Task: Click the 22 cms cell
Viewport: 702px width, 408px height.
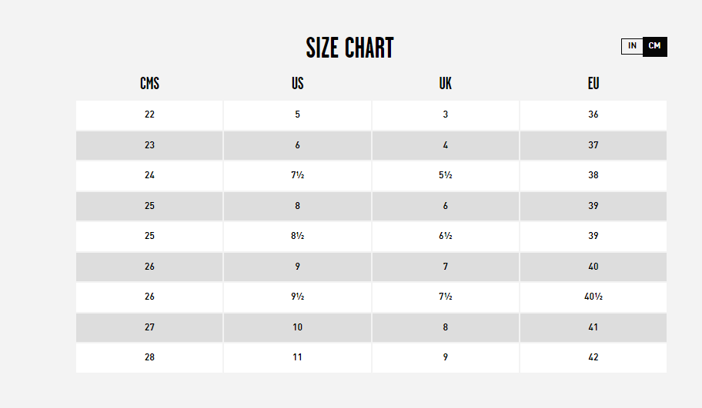Action: click(149, 114)
